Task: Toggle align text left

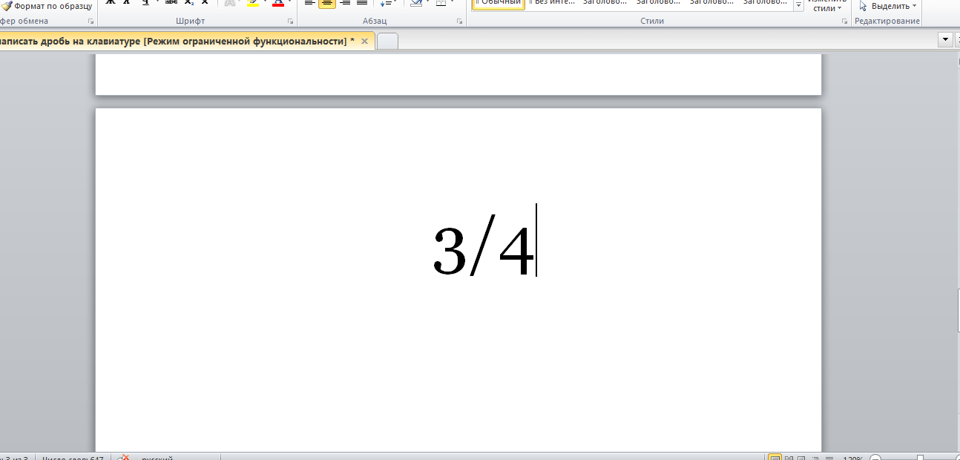Action: tap(310, 3)
